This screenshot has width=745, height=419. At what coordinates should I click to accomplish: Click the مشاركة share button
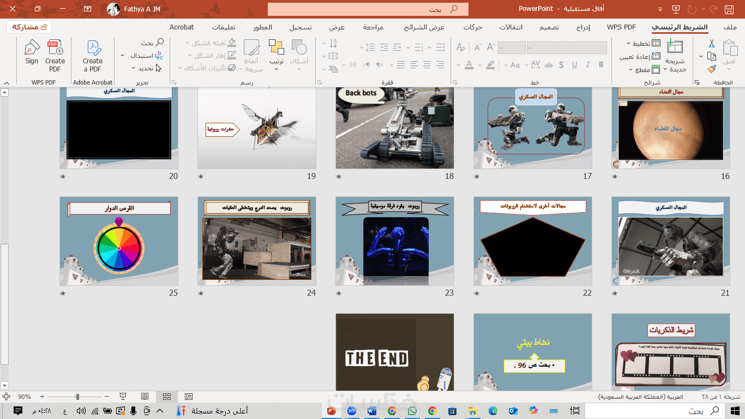[x=29, y=27]
